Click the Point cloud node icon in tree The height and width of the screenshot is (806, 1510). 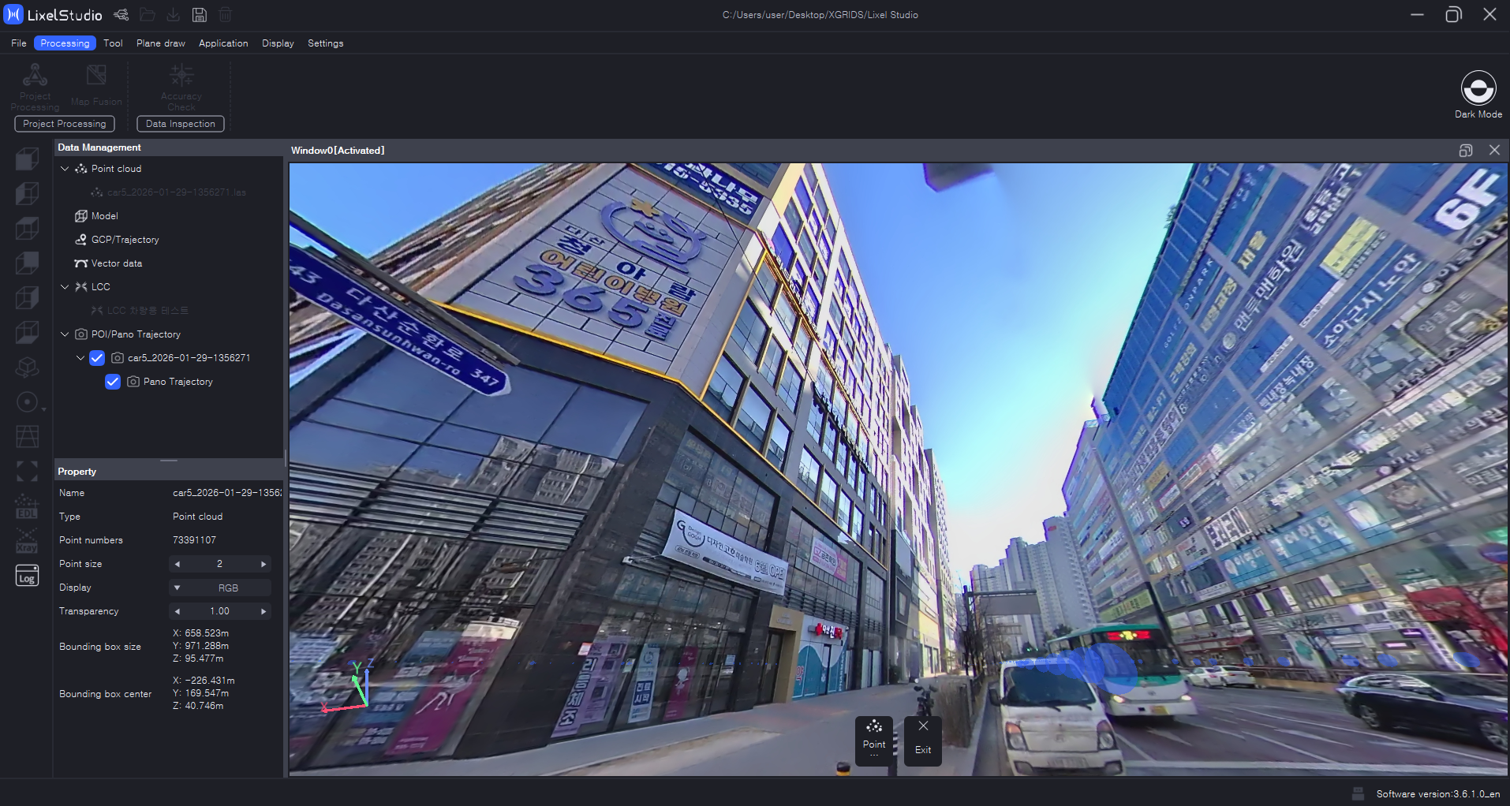(80, 169)
